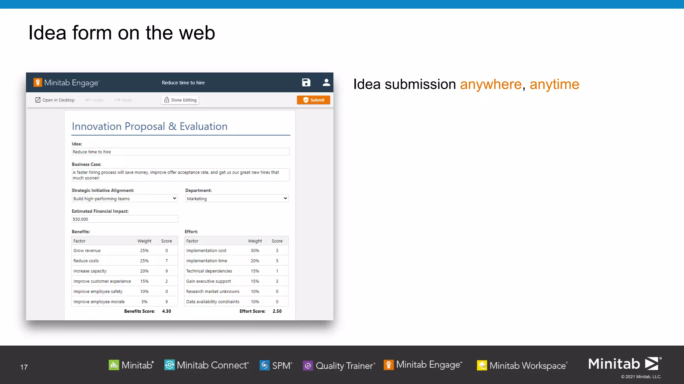This screenshot has width=684, height=384.
Task: Click the Increase capacity score cell
Action: 167,271
